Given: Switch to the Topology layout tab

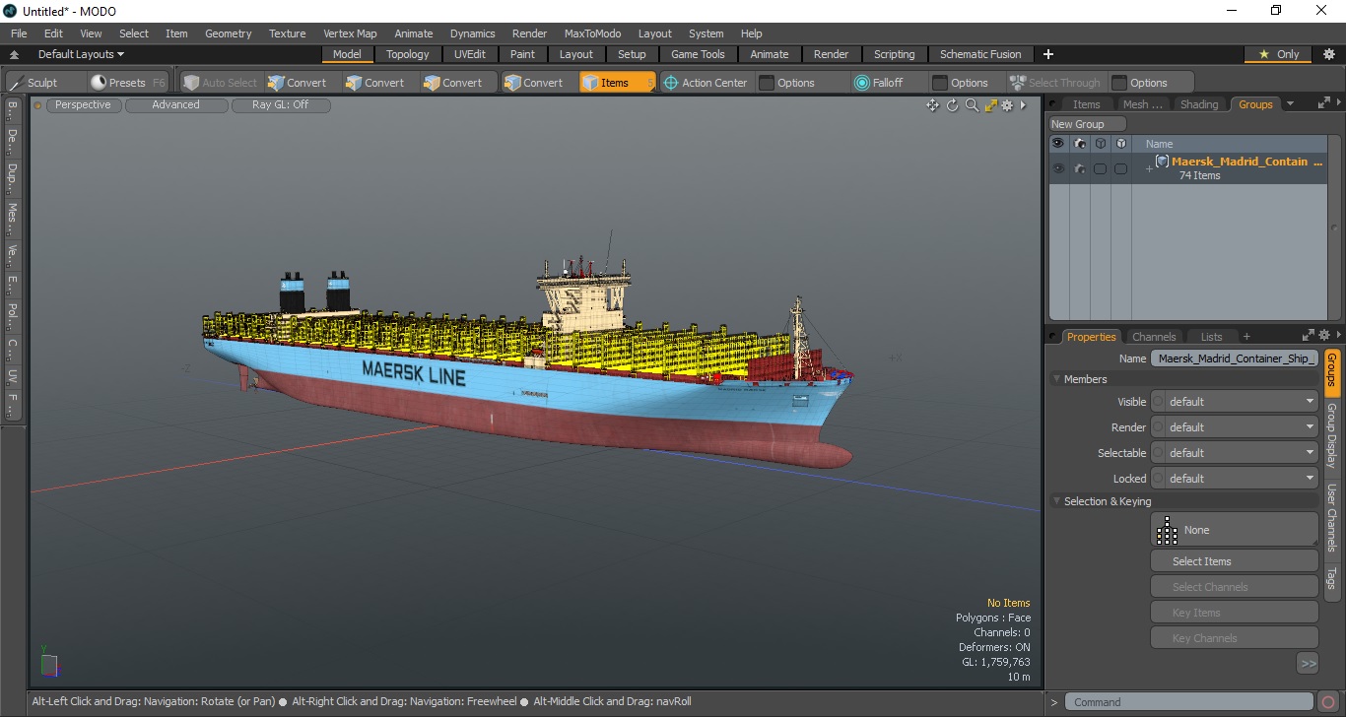Looking at the screenshot, I should (407, 54).
